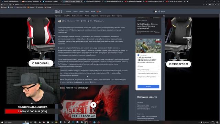
Task: Toggle the site dark theme switch
Action: pyautogui.click(x=155, y=11)
